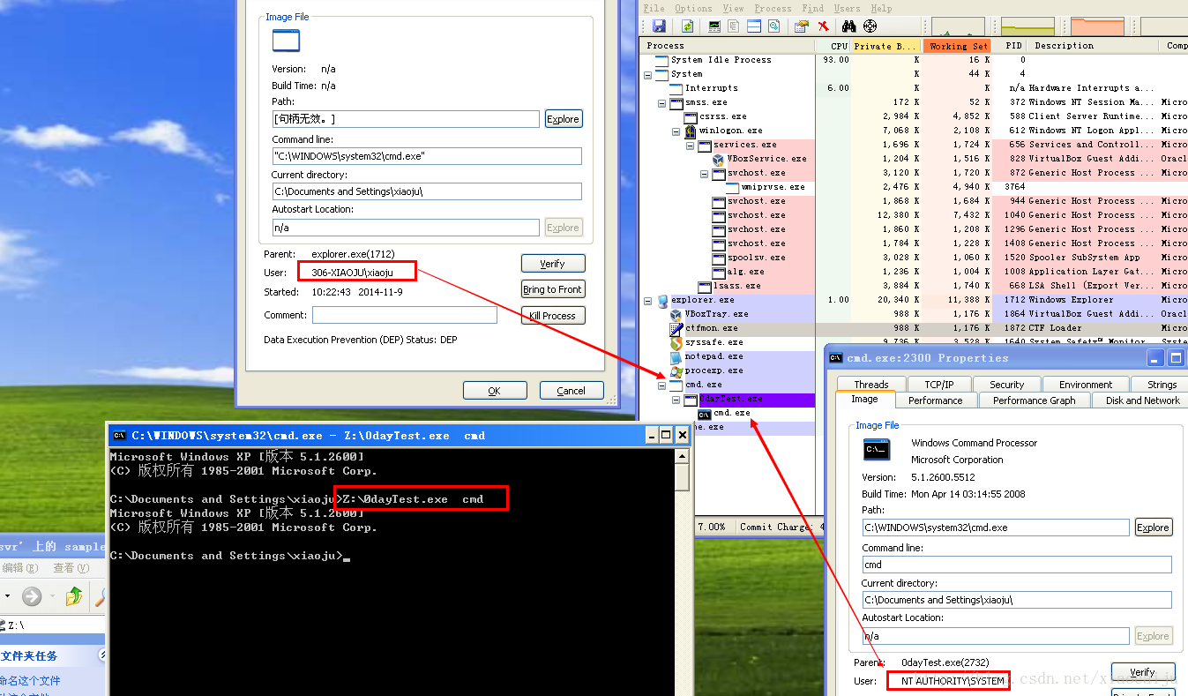Collapse the parent cmd.exe tree node

662,385
